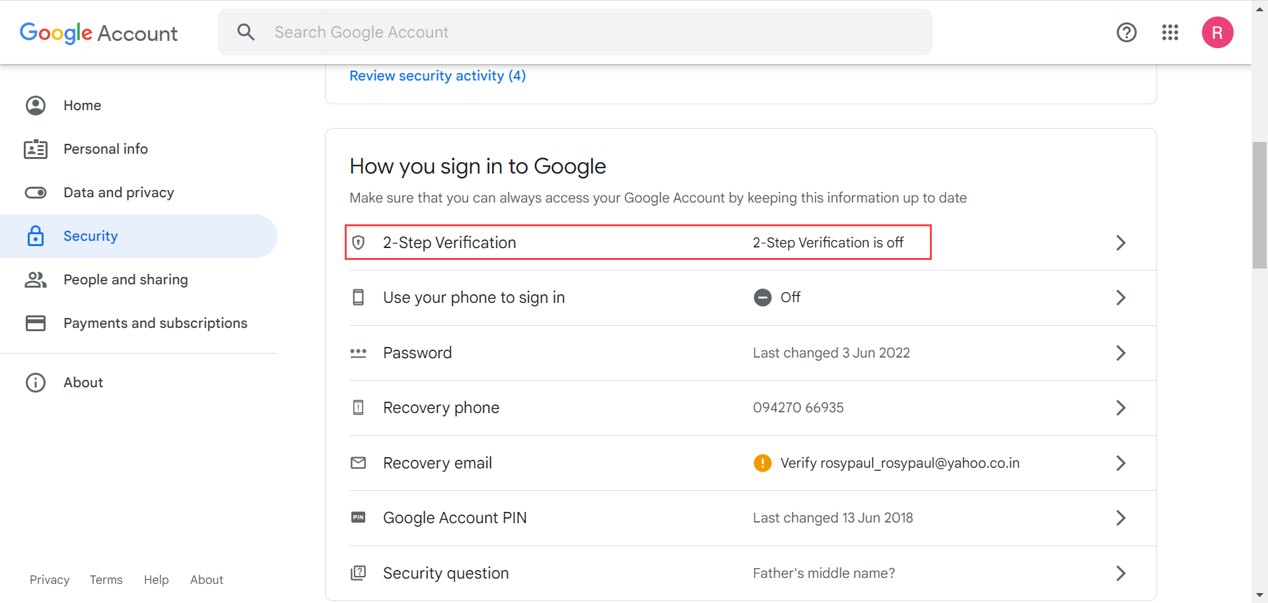Open Review security activity link
1268x603 pixels.
point(437,75)
